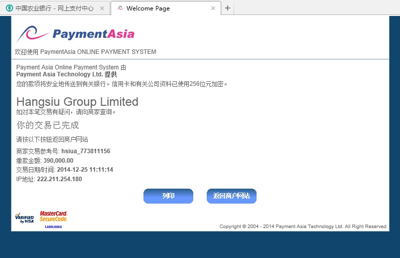Close the 中国农业银行 tab

click(x=102, y=8)
